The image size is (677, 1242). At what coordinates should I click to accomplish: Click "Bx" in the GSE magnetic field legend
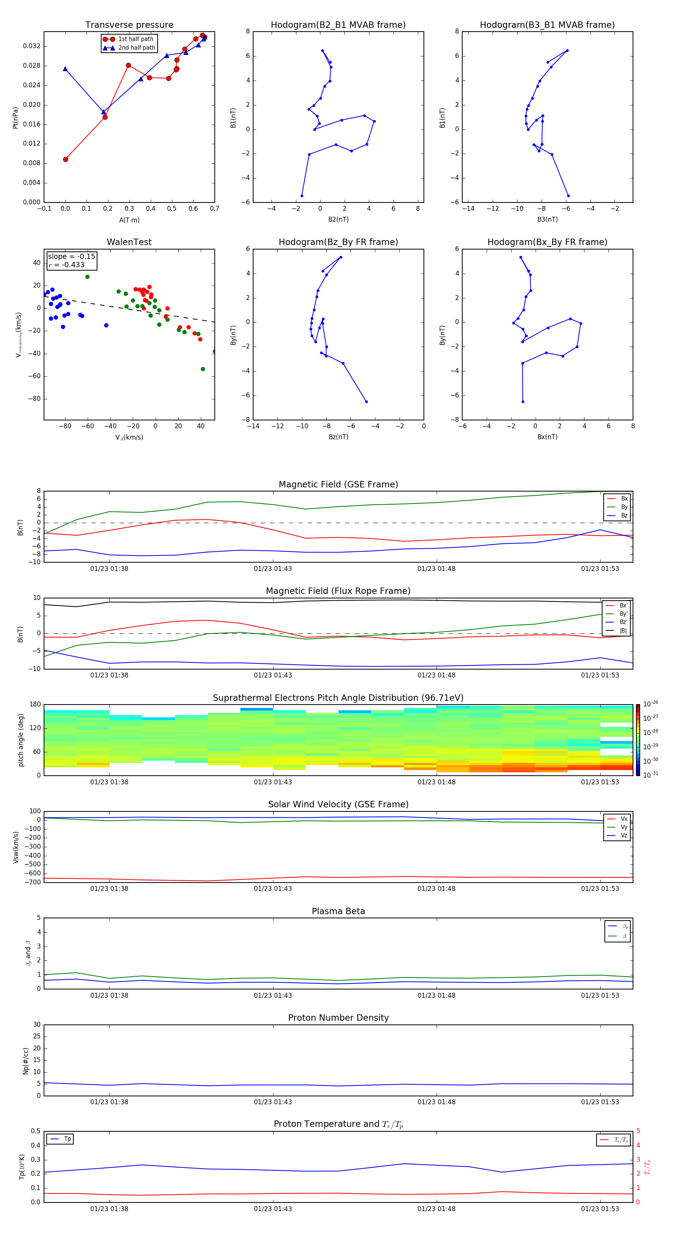point(618,499)
